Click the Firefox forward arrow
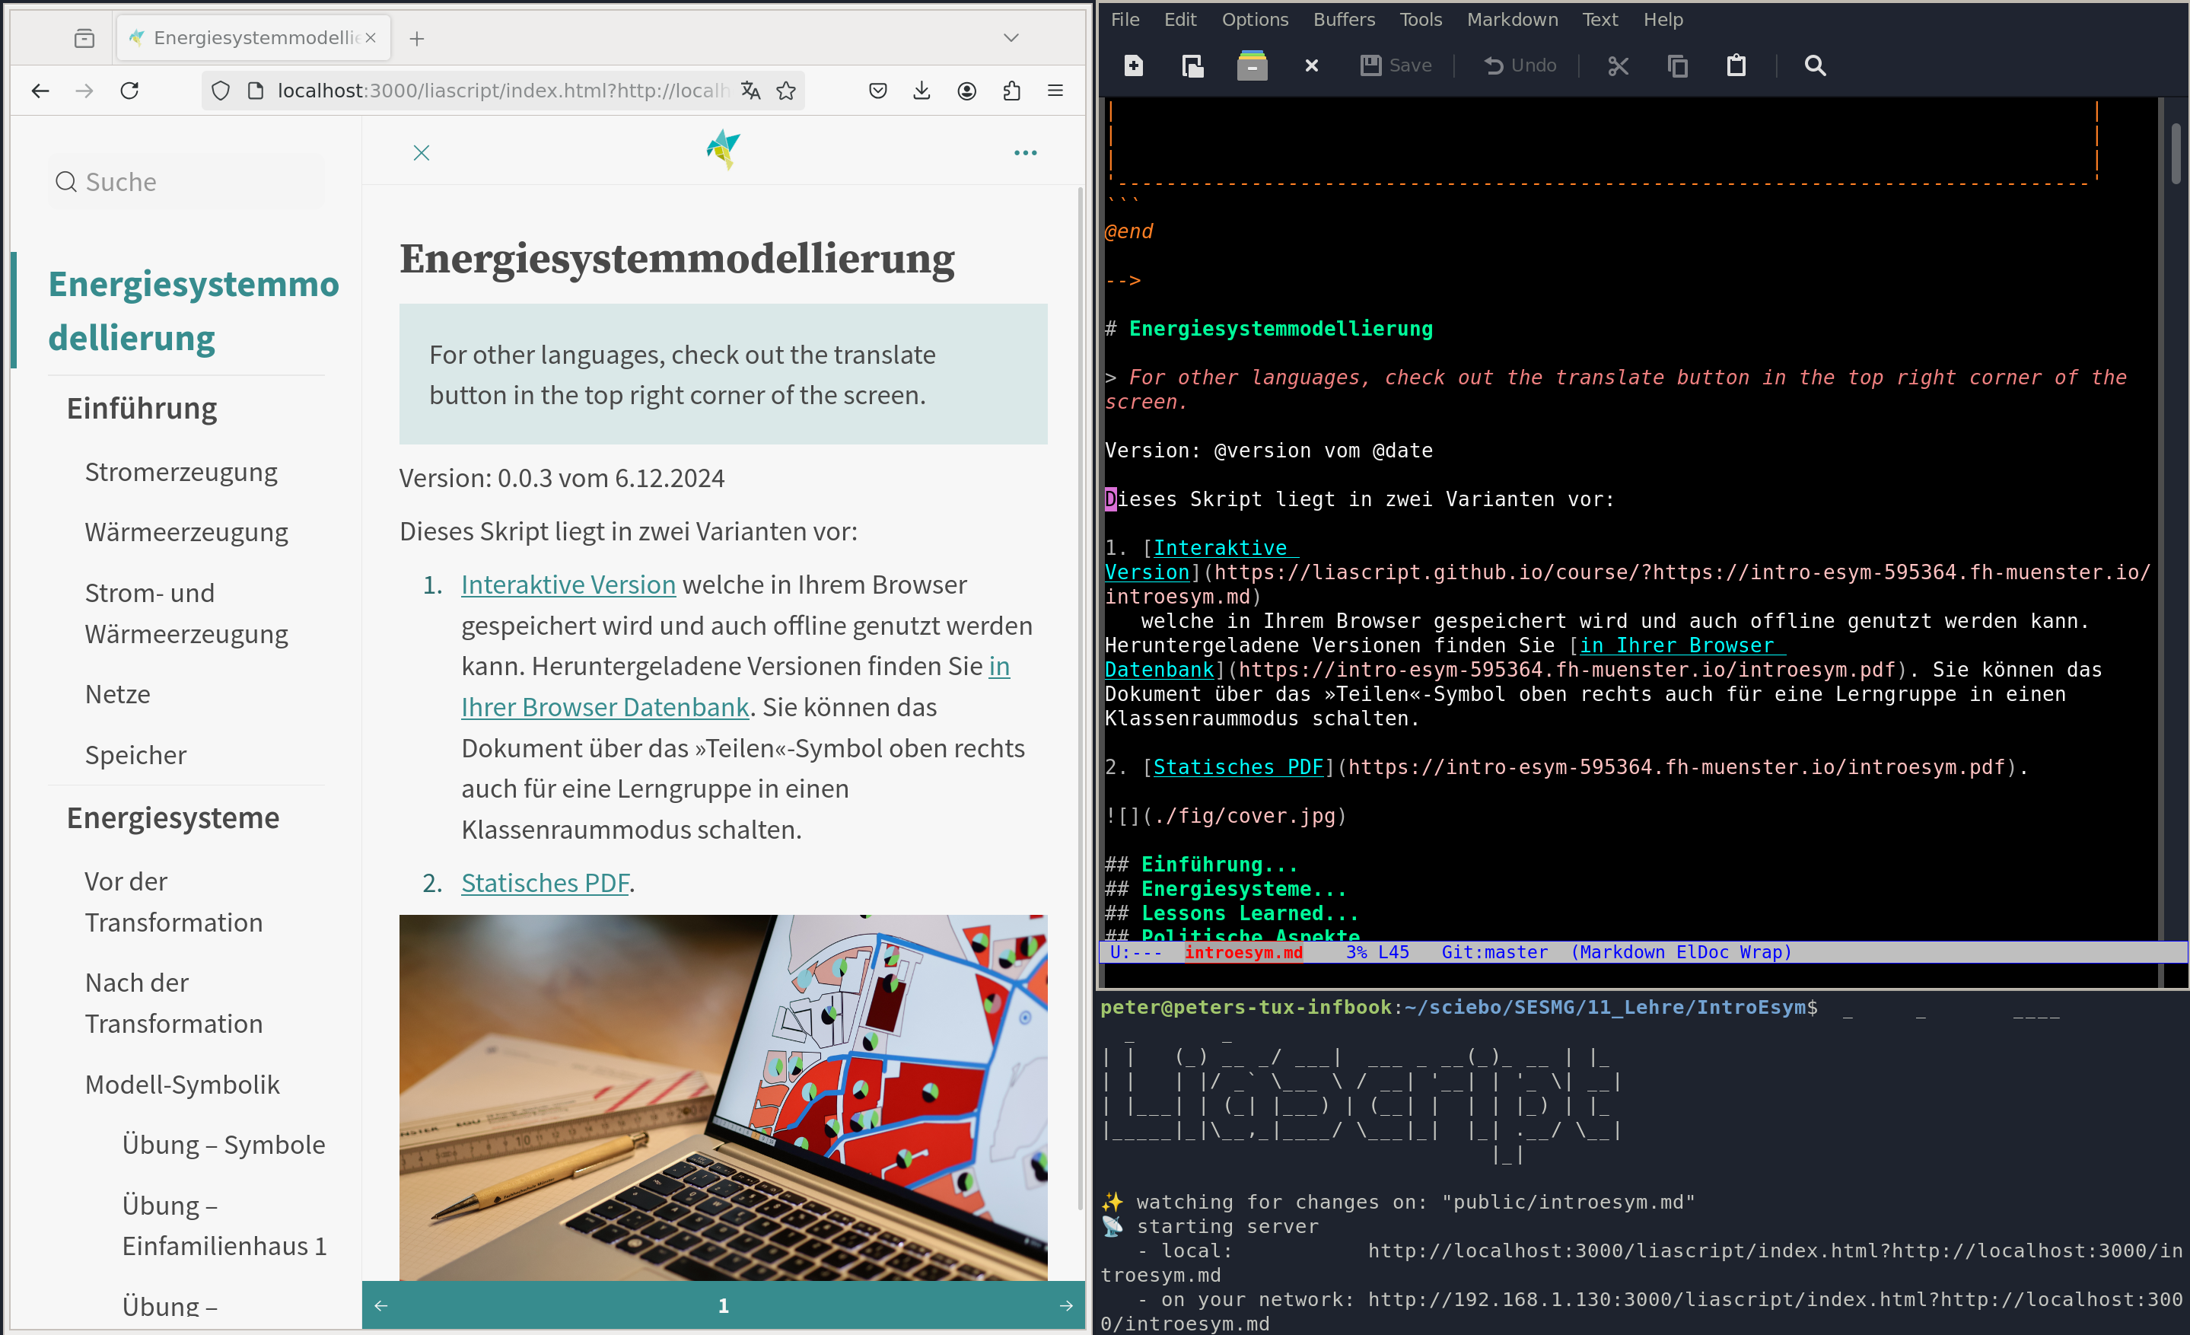The image size is (2190, 1335). pyautogui.click(x=84, y=91)
